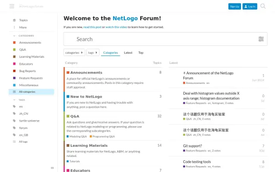The width and height of the screenshot is (275, 172).
Task: Click the Log In button
Action: point(250,6)
